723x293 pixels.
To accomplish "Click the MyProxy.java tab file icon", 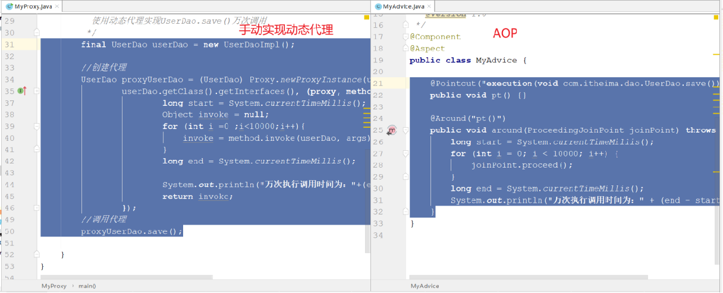I will (9, 7).
